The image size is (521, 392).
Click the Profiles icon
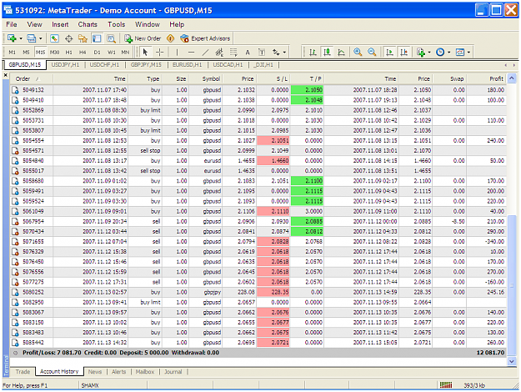31,38
